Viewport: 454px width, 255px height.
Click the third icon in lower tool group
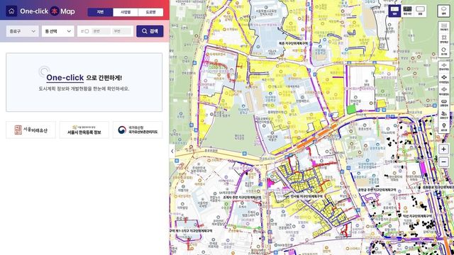(443, 91)
